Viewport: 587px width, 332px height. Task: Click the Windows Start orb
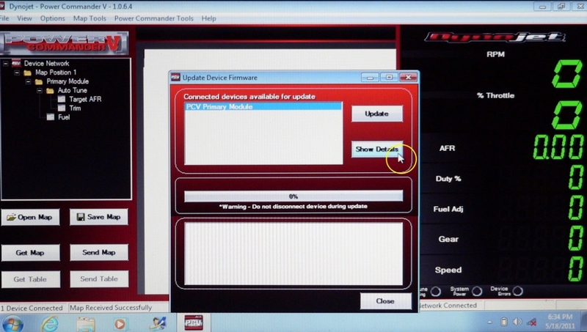point(15,322)
